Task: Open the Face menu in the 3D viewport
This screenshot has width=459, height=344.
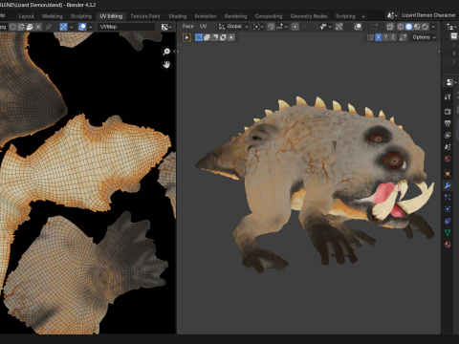Action: click(x=188, y=27)
